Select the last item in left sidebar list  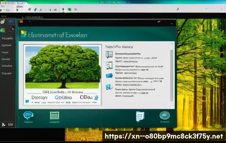pyautogui.click(x=7, y=73)
